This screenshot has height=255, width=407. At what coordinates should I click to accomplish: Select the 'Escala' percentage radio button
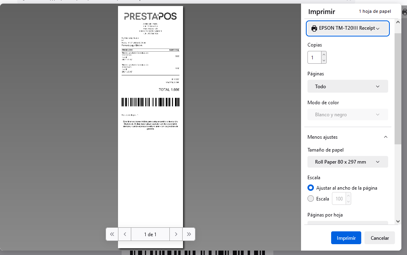[310, 199]
